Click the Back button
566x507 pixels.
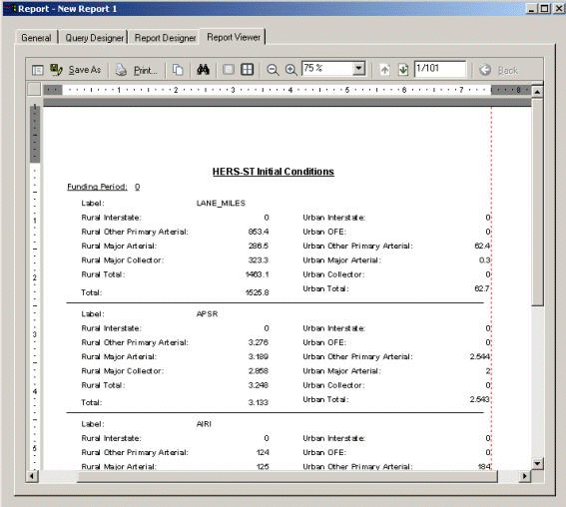498,70
